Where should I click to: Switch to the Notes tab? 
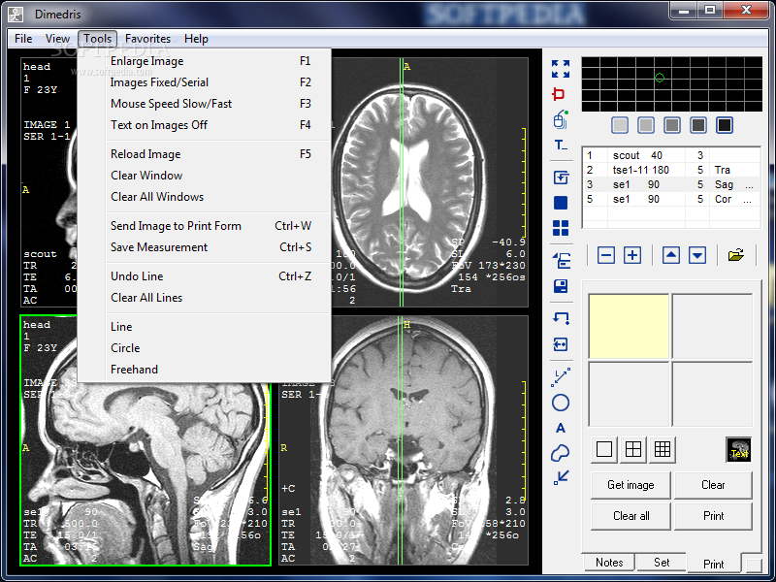point(609,563)
